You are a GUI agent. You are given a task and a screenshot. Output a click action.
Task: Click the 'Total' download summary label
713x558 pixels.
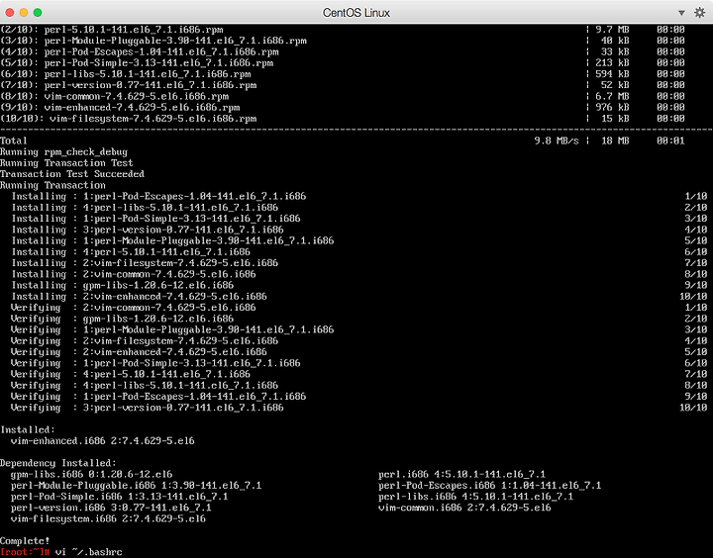click(14, 140)
